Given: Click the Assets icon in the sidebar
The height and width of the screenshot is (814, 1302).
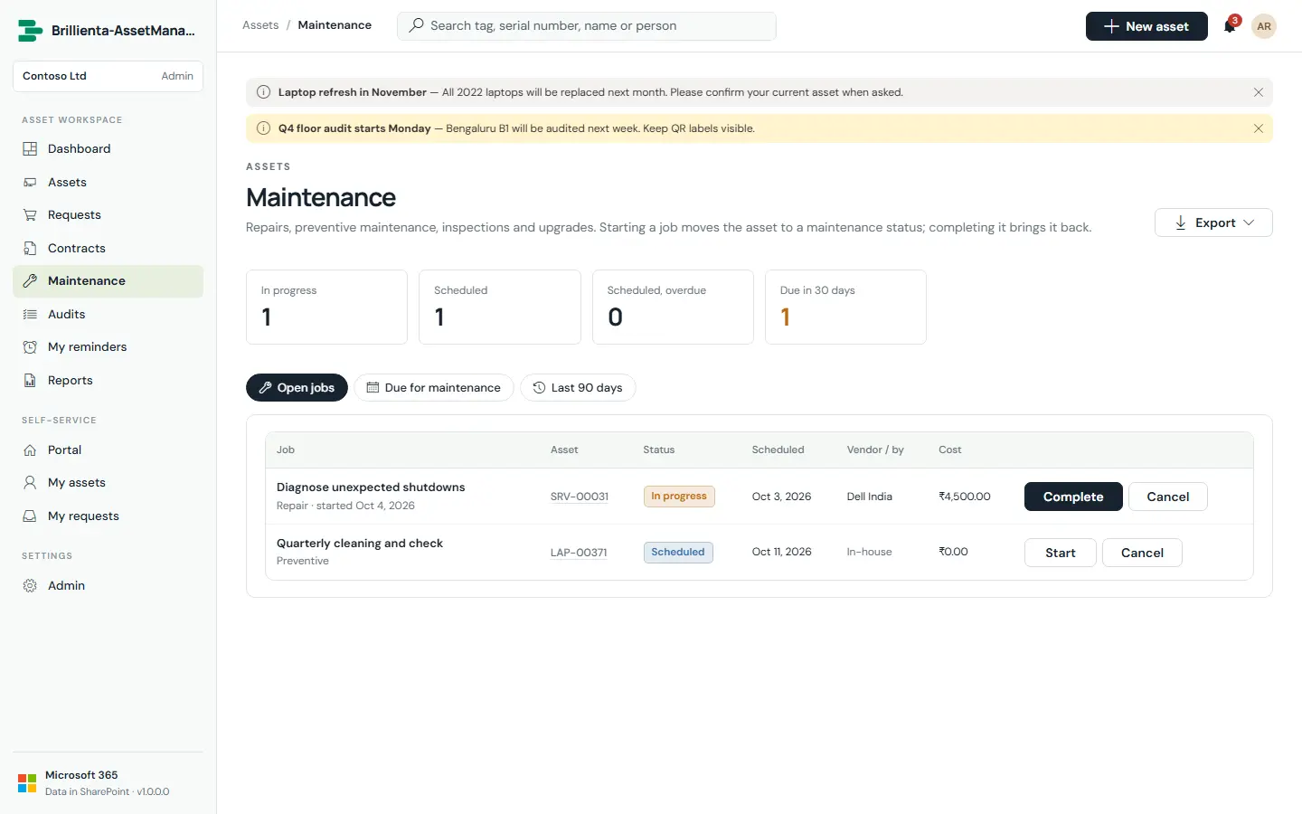Looking at the screenshot, I should coord(30,183).
